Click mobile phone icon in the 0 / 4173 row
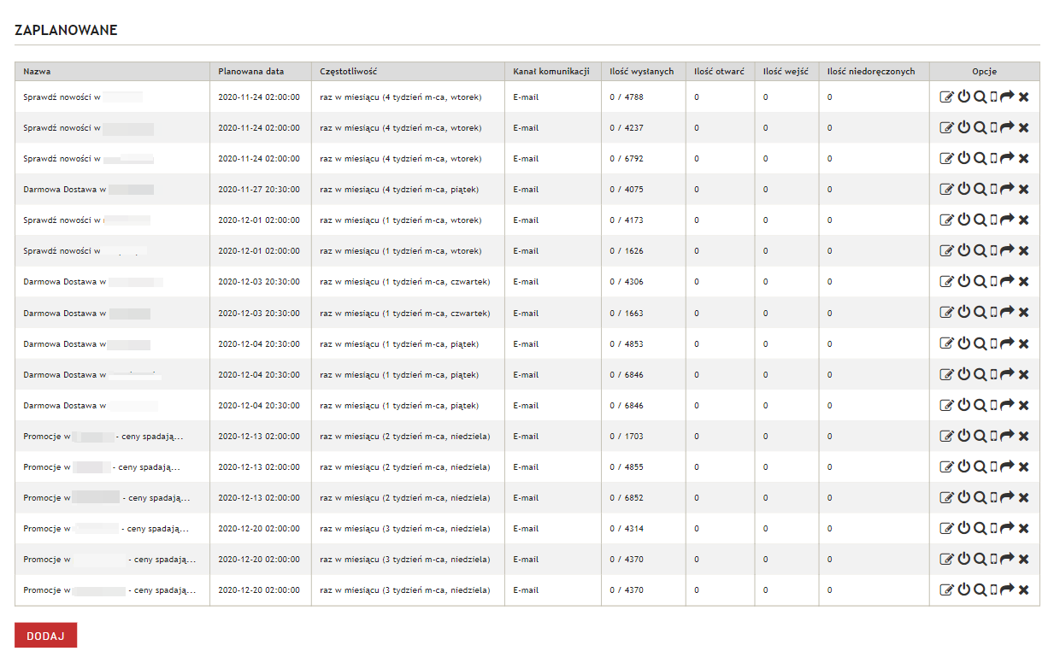The height and width of the screenshot is (657, 1054). [993, 220]
